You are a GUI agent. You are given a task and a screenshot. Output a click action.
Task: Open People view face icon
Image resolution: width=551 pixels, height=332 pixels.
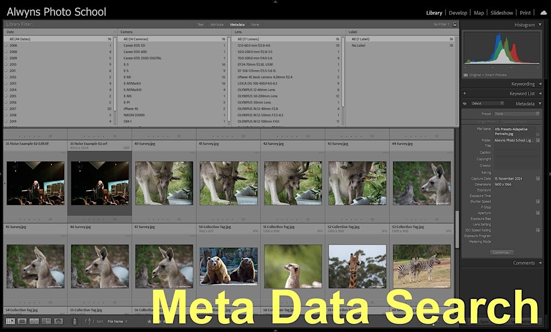58,321
